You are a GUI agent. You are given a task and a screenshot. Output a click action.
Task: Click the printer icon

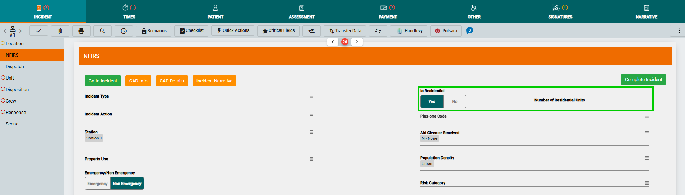point(81,31)
